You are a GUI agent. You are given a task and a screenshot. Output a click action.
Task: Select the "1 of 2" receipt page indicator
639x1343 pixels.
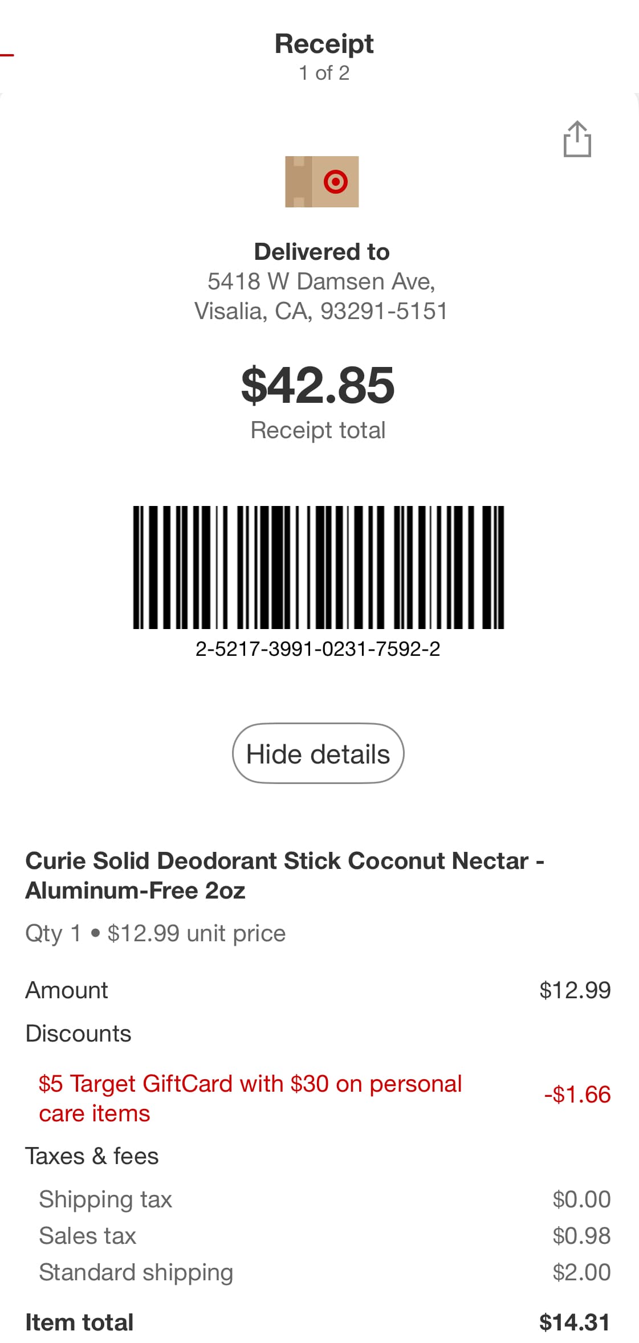(x=324, y=73)
